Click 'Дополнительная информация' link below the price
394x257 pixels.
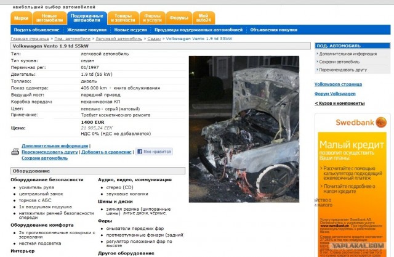55,146
